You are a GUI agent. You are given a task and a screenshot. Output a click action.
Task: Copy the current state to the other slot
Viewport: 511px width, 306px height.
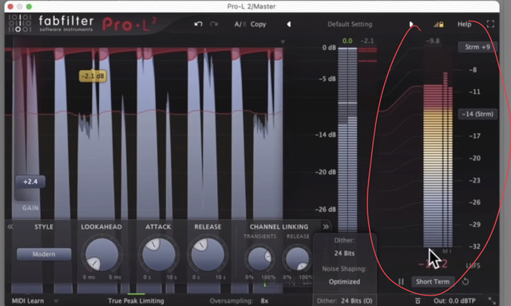(258, 25)
